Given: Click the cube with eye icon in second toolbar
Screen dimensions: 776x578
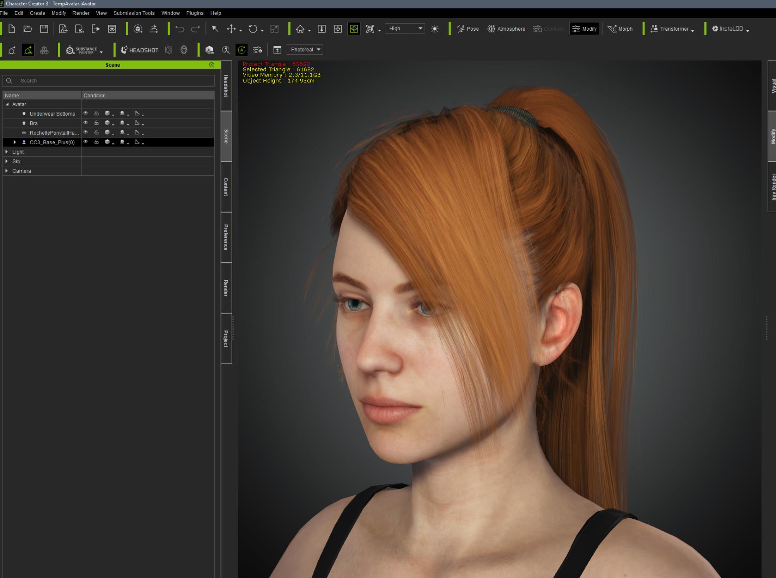Looking at the screenshot, I should click(210, 50).
